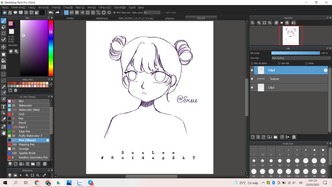Enable the radial line snap guide
This screenshot has width=332, height=187.
pos(88,13)
